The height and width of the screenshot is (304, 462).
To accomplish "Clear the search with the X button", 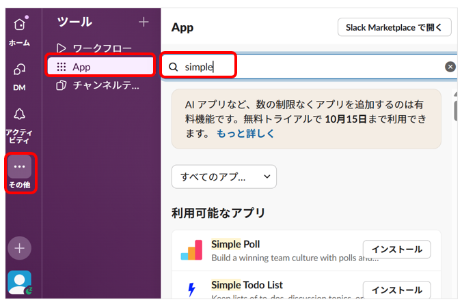I will point(450,67).
